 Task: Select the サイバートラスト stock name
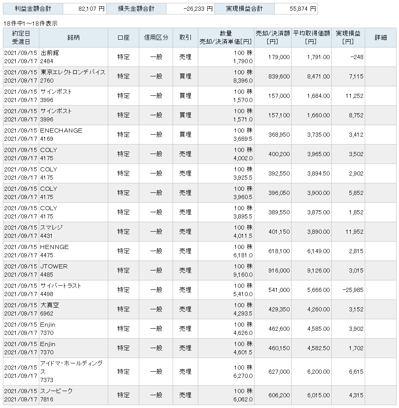click(x=61, y=286)
